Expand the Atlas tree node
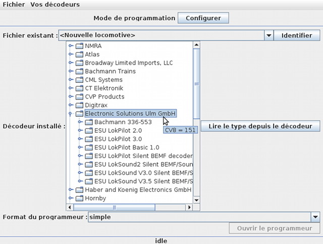 pyautogui.click(x=71, y=54)
